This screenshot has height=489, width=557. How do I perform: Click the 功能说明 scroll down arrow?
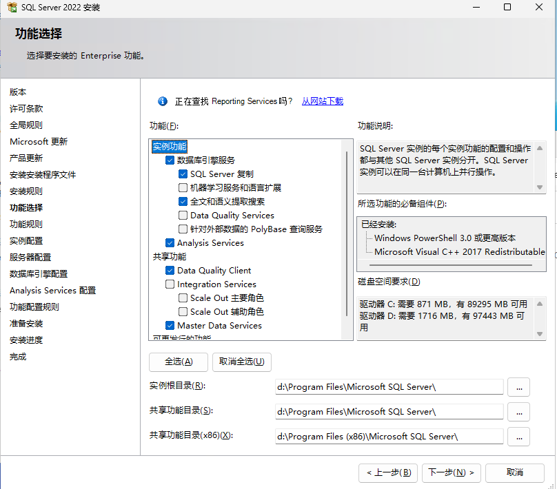coord(540,187)
